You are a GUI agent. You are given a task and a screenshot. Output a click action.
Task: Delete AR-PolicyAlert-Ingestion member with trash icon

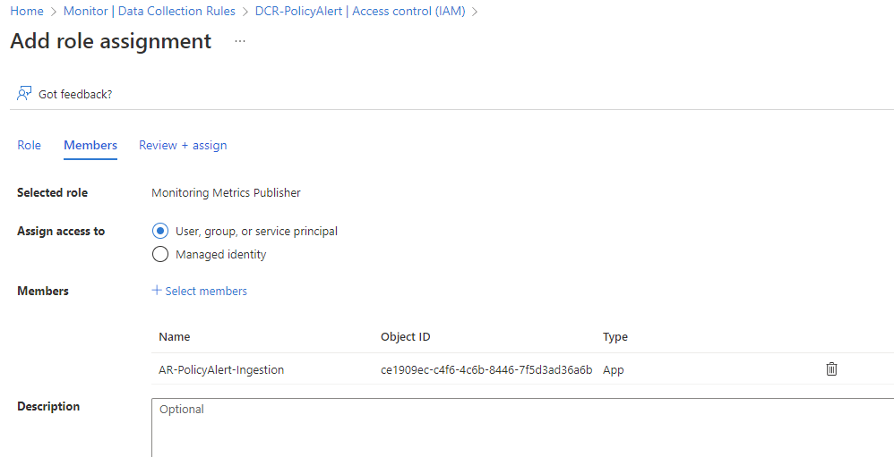click(831, 368)
